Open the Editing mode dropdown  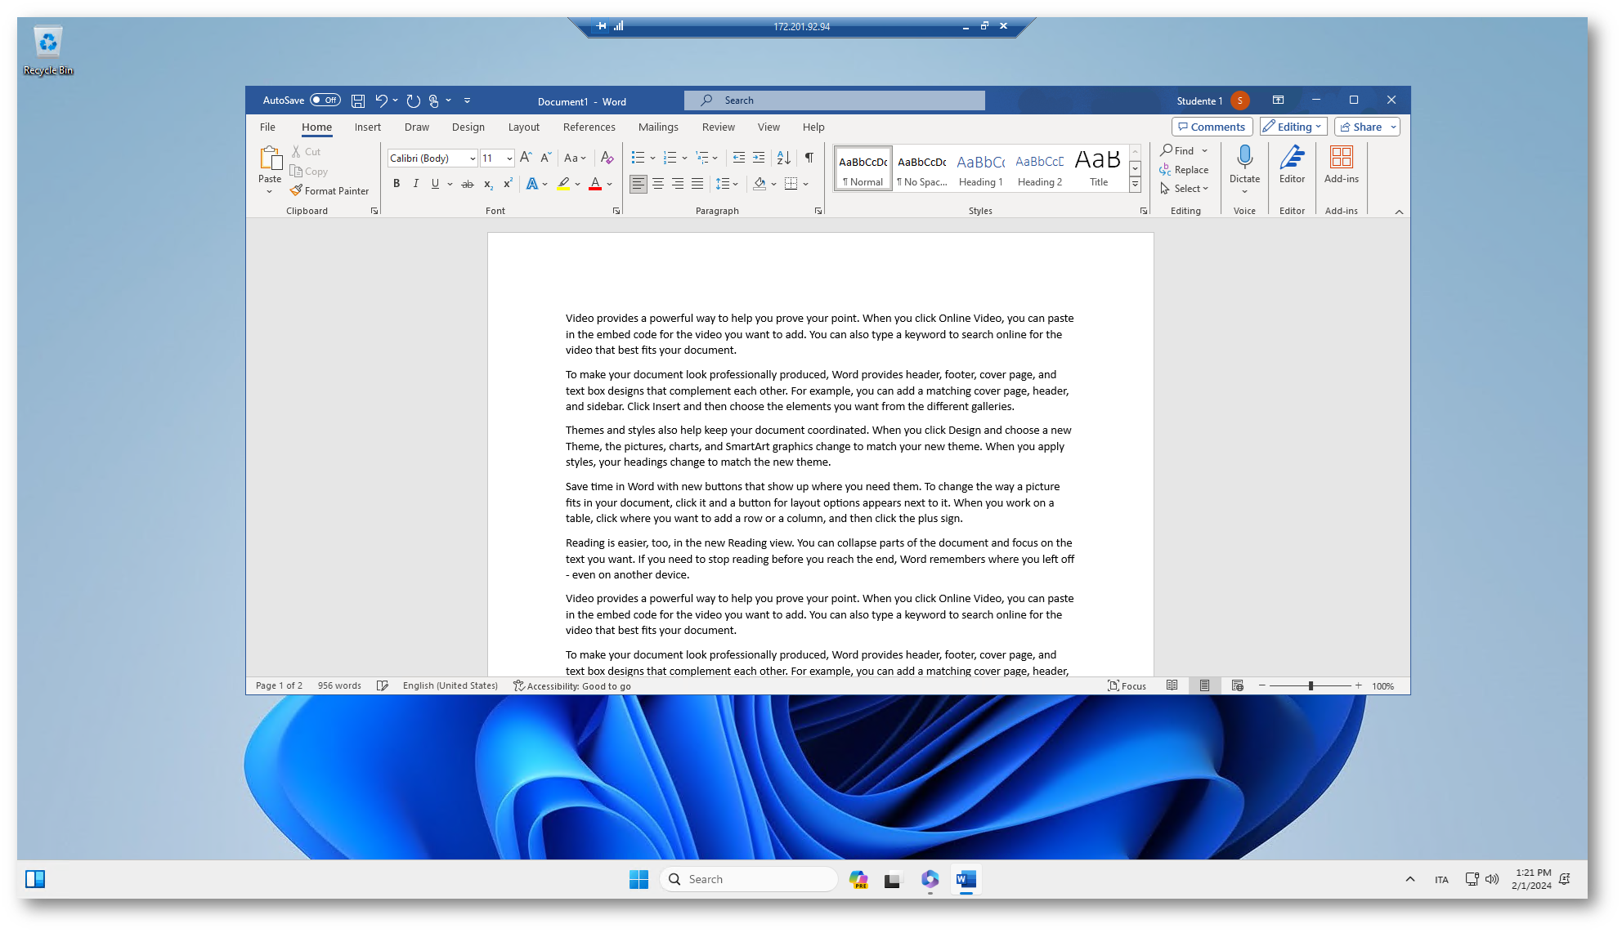[x=1293, y=127]
